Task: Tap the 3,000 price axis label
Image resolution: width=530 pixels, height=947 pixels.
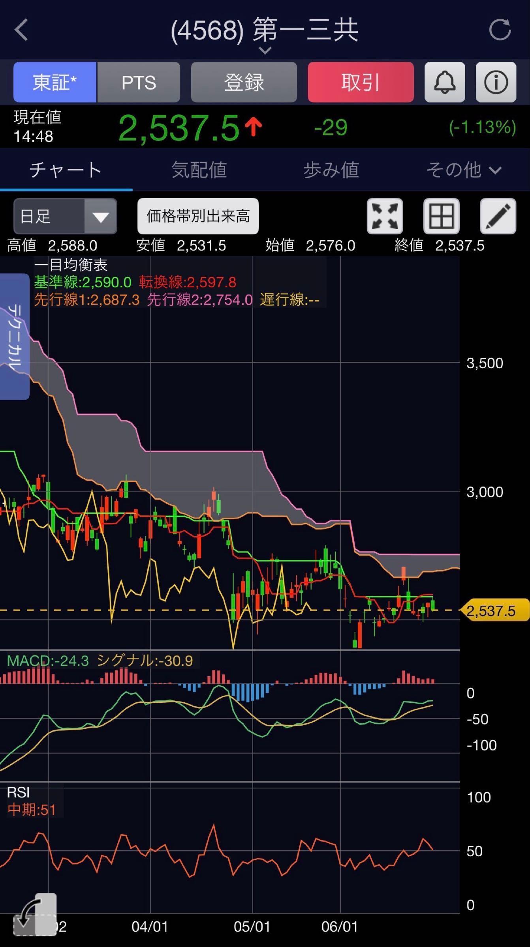Action: point(485,492)
